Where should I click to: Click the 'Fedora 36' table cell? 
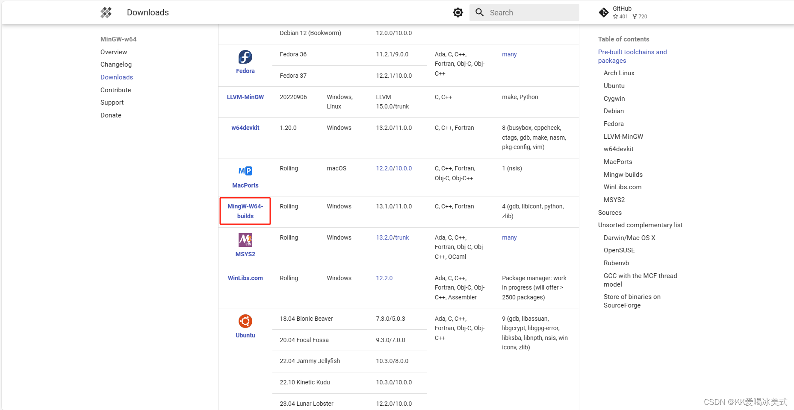point(293,54)
